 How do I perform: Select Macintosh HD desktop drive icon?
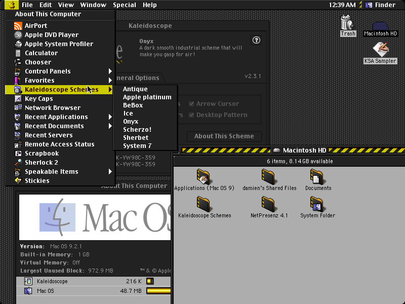pos(381,26)
